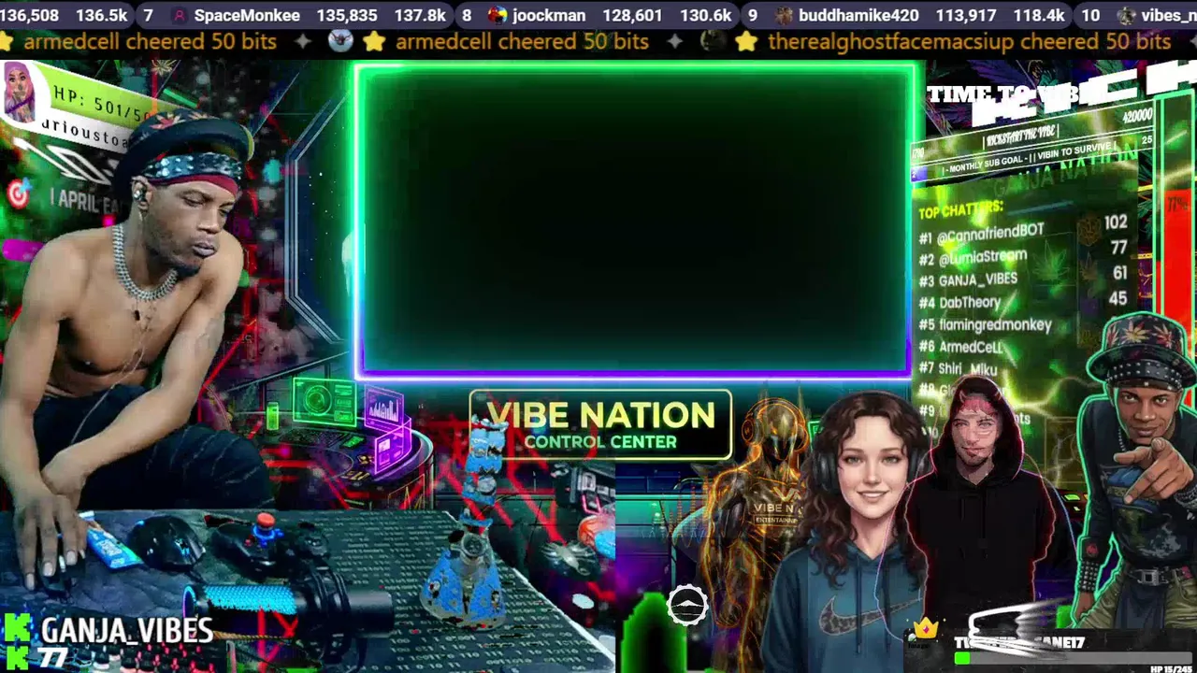Screen dimensions: 1197x673
Task: Select top chatter #5 flamingredmonkey
Action: [985, 324]
